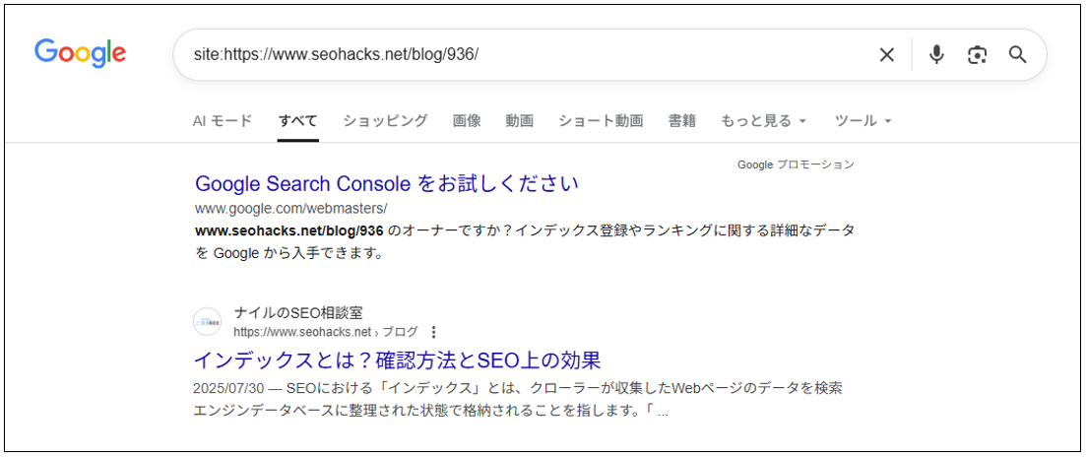This screenshot has width=1086, height=457.
Task: Open the 書籍 tab
Action: click(681, 121)
